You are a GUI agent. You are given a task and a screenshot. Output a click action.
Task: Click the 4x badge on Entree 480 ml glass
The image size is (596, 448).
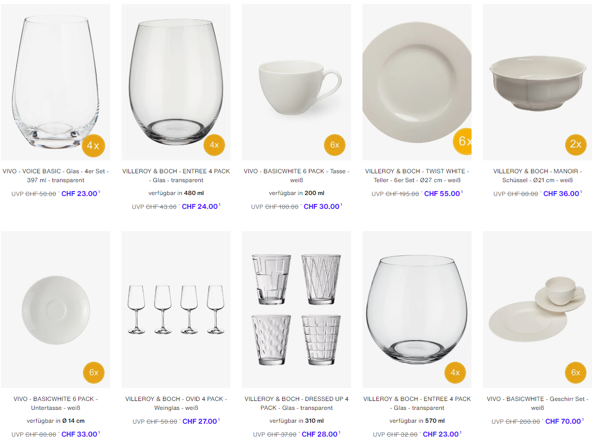click(214, 145)
